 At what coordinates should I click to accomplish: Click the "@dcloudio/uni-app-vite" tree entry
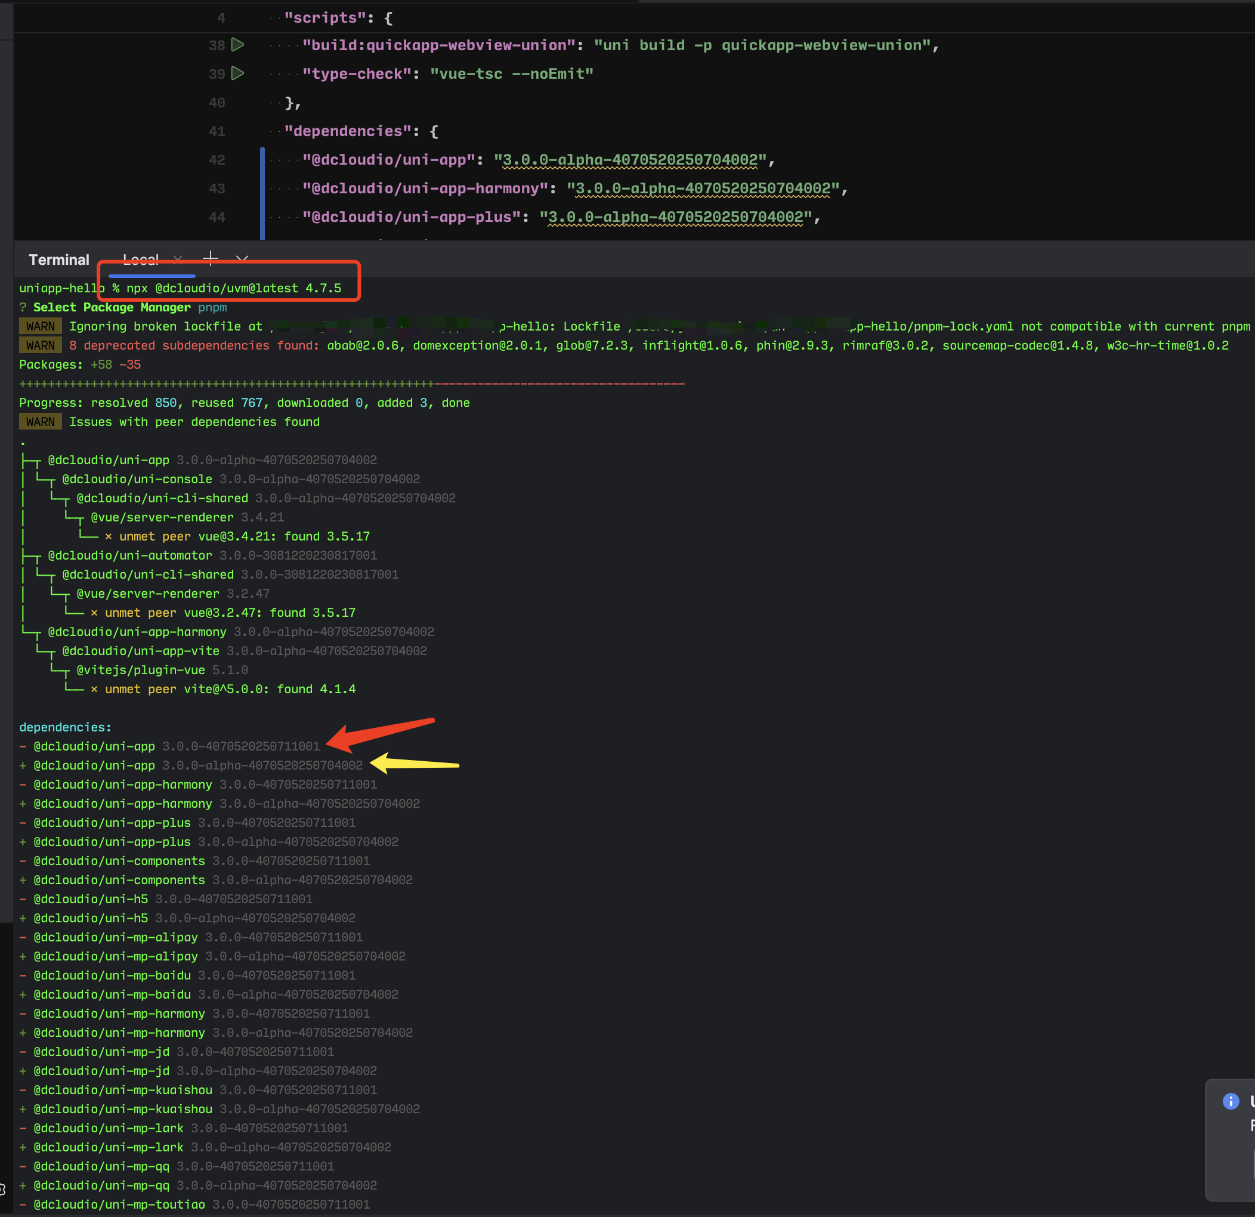point(245,651)
